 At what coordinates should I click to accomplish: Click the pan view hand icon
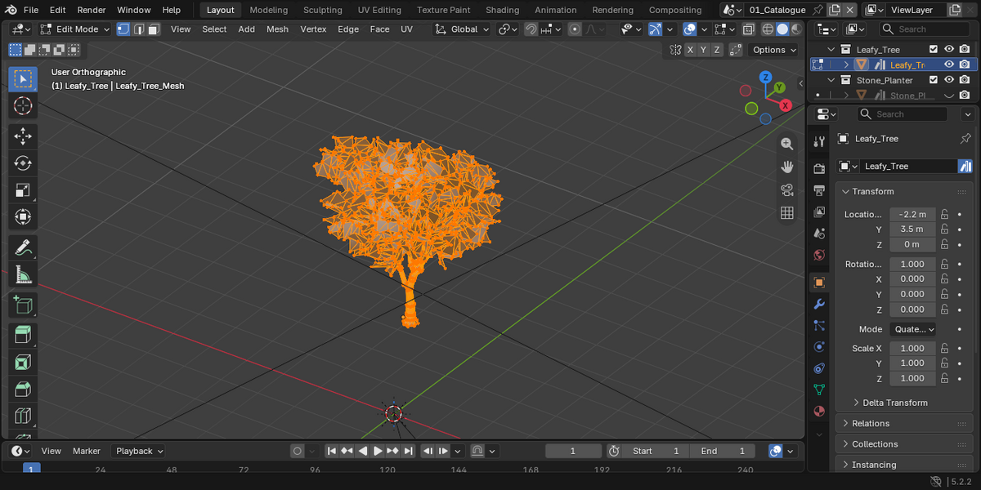(x=787, y=167)
